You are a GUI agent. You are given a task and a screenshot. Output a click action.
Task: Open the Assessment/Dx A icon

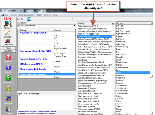(x=8, y=78)
